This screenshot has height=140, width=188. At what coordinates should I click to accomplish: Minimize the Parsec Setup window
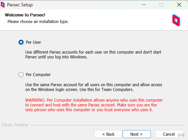(x=143, y=5)
